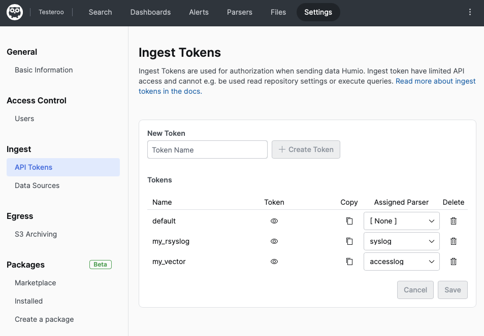Delete the my_rsyslog token

453,241
